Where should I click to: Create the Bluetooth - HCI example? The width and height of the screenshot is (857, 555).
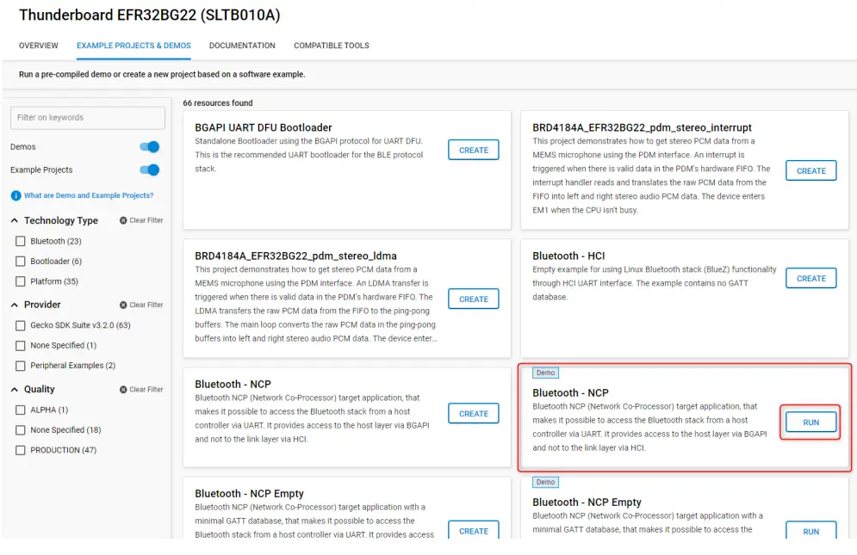tap(810, 277)
